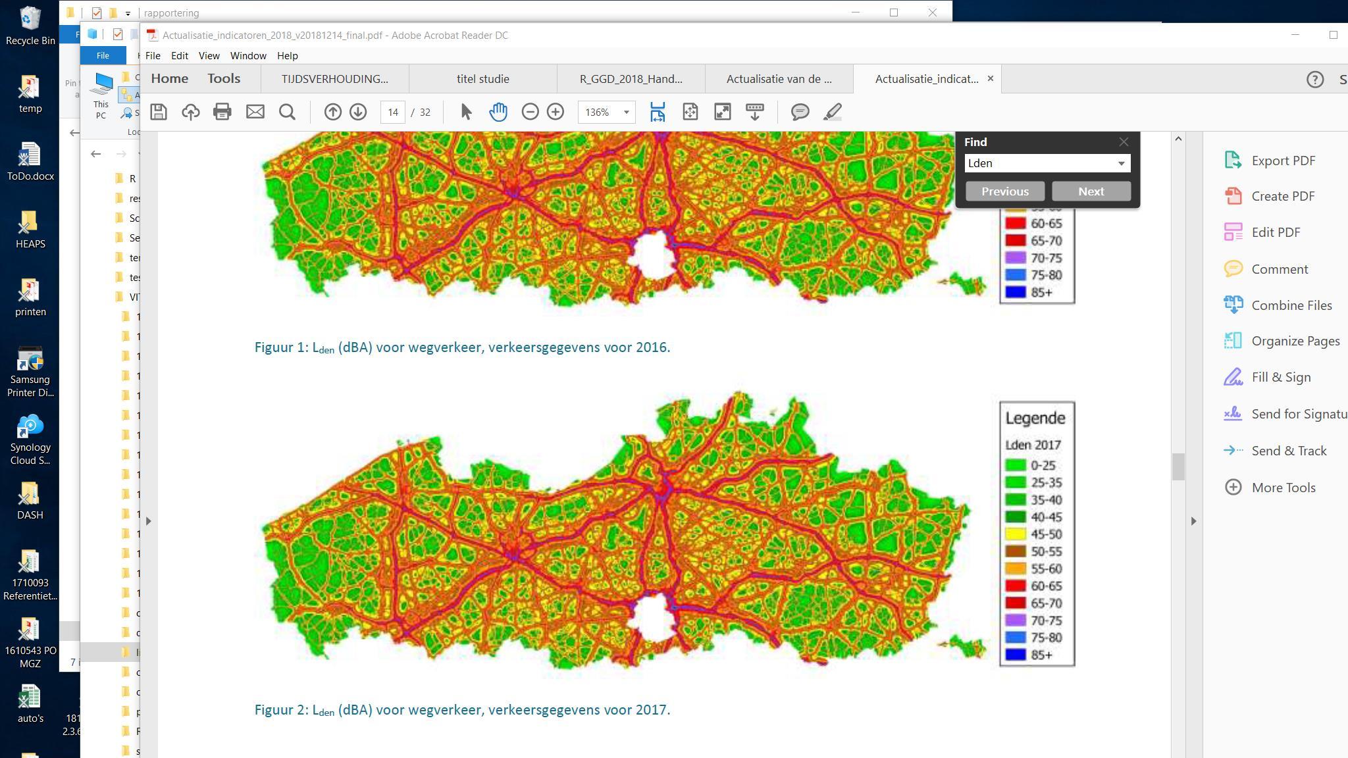Expand the left navigation pane arrow

pos(148,521)
